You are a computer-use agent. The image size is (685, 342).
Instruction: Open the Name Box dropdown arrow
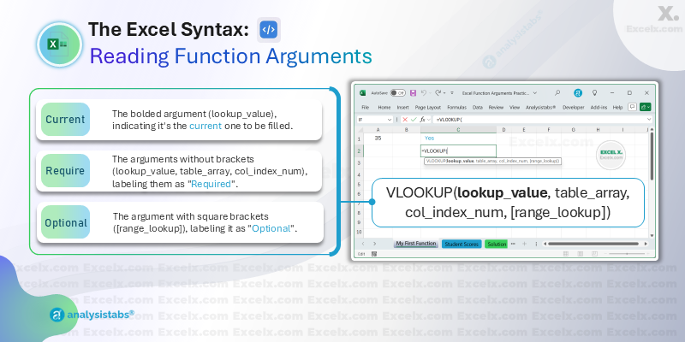(390, 119)
